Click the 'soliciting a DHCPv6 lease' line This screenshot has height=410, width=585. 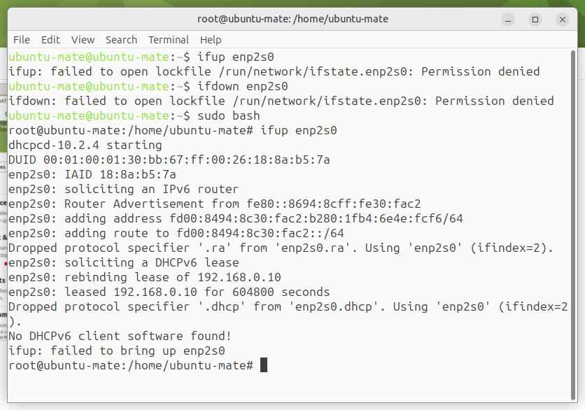coord(124,262)
